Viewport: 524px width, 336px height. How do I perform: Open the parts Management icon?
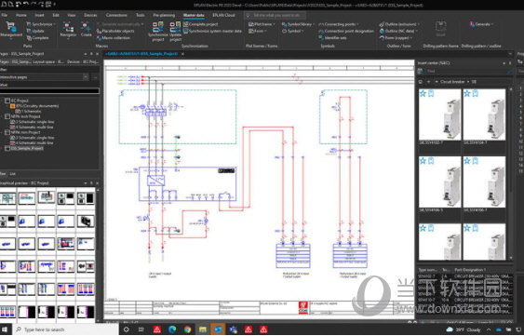coord(10,27)
